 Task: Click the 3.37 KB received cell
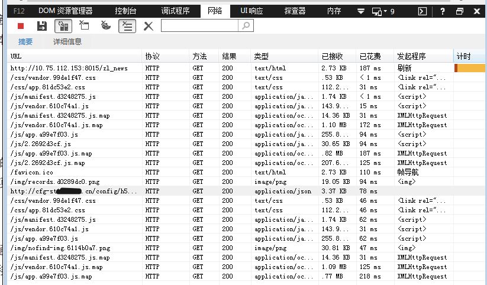pyautogui.click(x=334, y=191)
